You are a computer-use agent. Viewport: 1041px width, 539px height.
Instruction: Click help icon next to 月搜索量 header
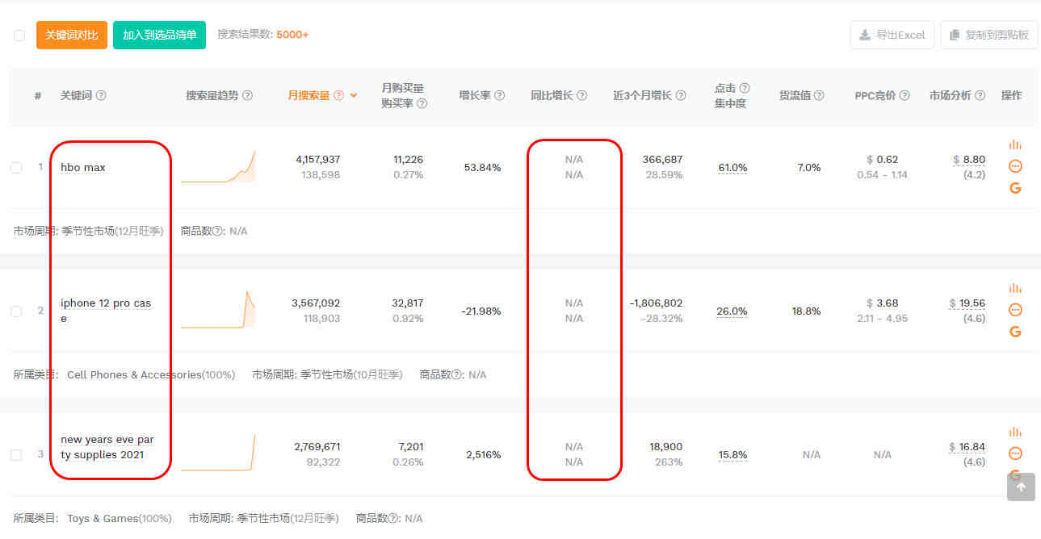pos(338,95)
